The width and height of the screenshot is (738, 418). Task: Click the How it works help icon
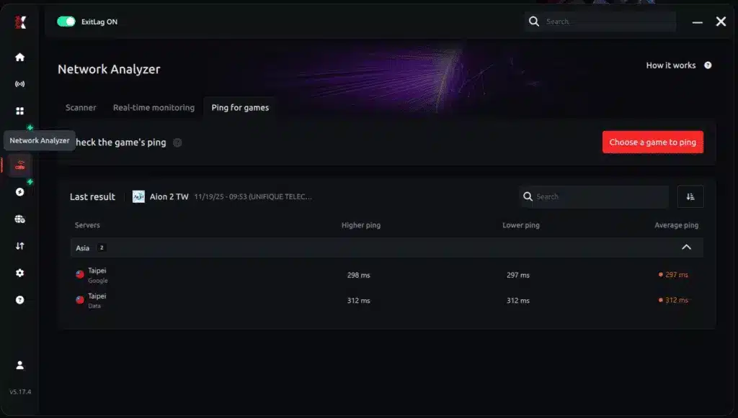point(708,65)
